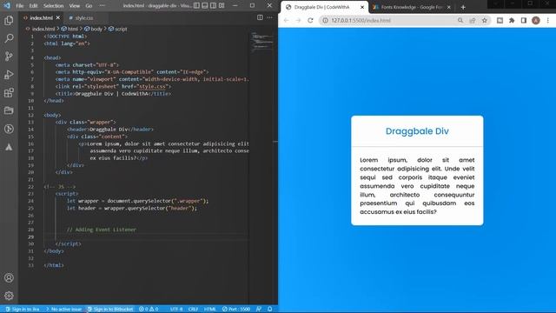Open the folder-shaped Project Manager icon
This screenshot has height=313, width=556.
coord(9,110)
